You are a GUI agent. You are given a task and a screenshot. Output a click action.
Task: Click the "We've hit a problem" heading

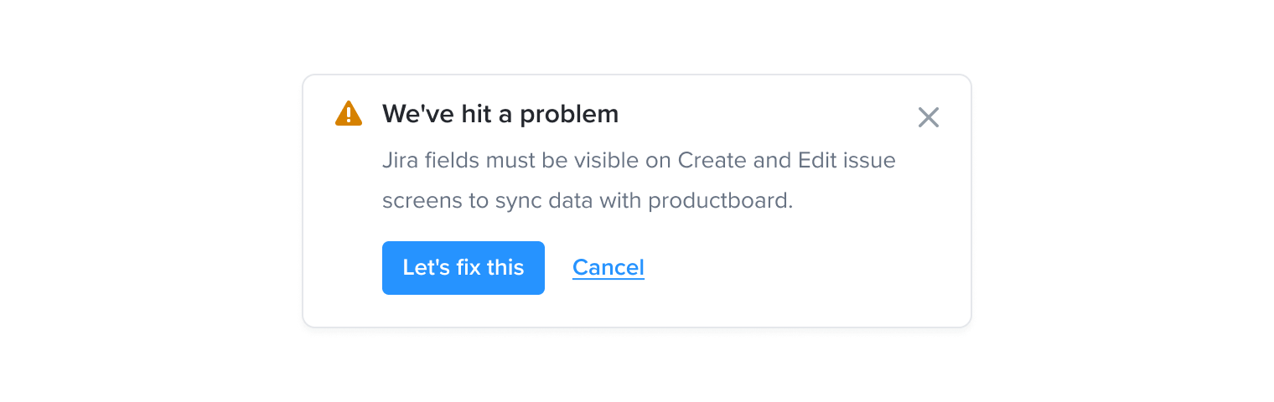(500, 114)
